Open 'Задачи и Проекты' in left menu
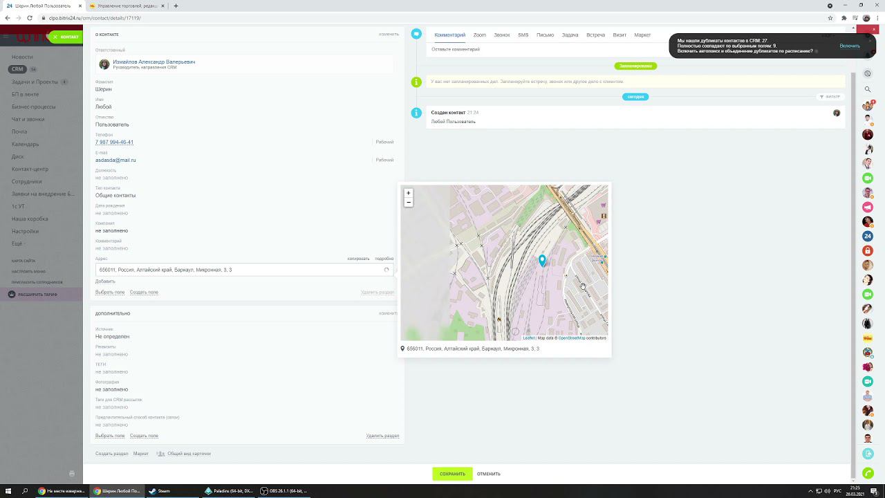 [x=35, y=82]
